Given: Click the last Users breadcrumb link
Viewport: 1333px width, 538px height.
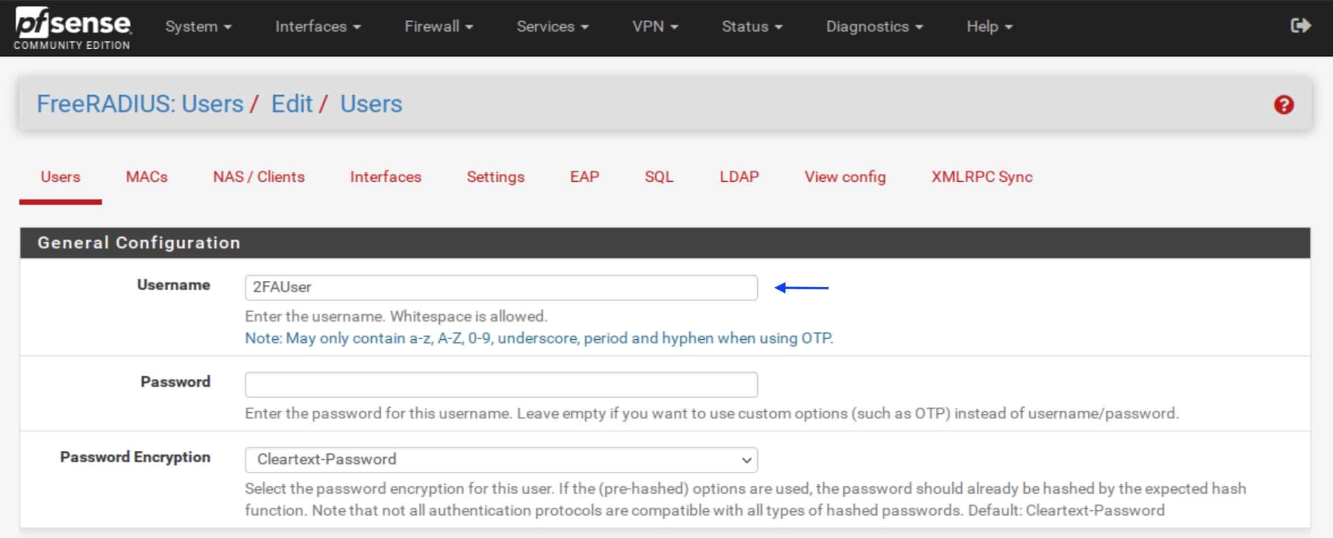Looking at the screenshot, I should pos(371,104).
